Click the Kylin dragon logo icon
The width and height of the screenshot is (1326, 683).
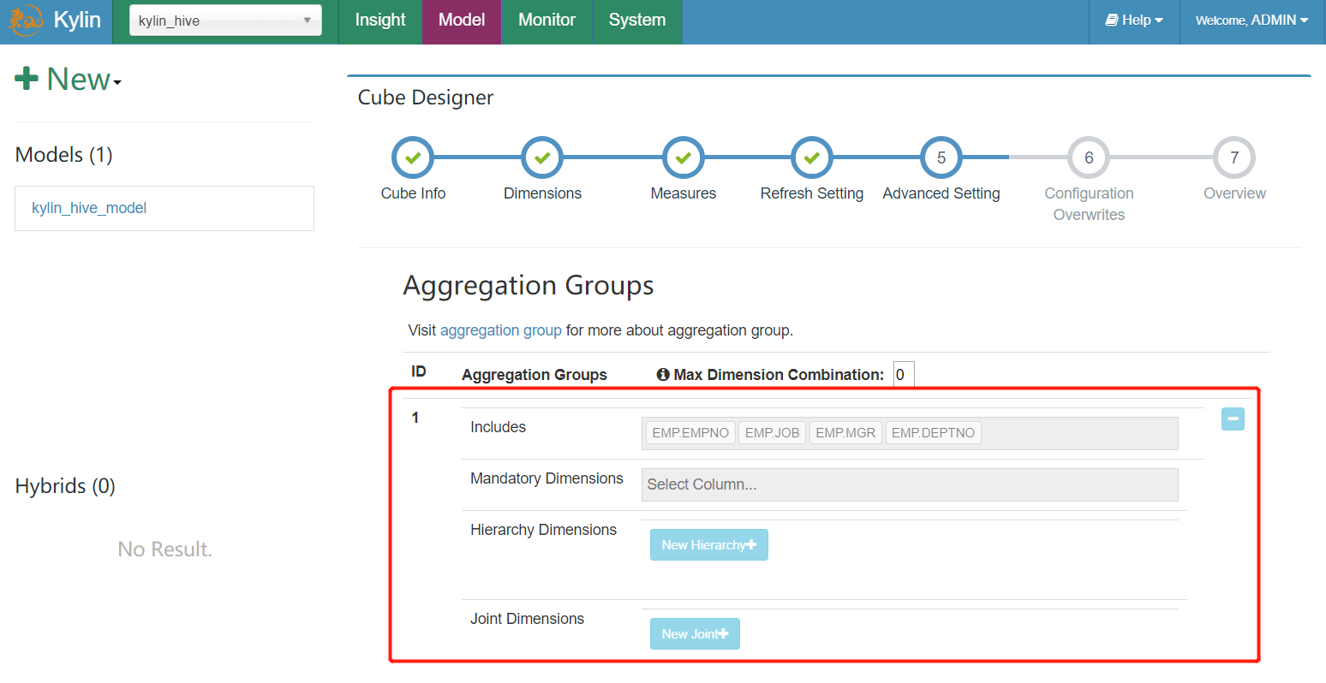pos(25,21)
